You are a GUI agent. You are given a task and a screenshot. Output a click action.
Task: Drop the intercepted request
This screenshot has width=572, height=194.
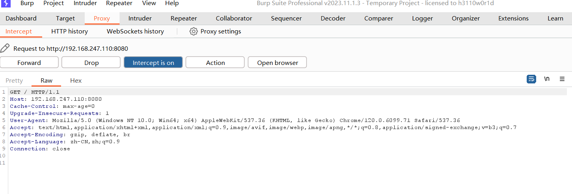click(91, 63)
